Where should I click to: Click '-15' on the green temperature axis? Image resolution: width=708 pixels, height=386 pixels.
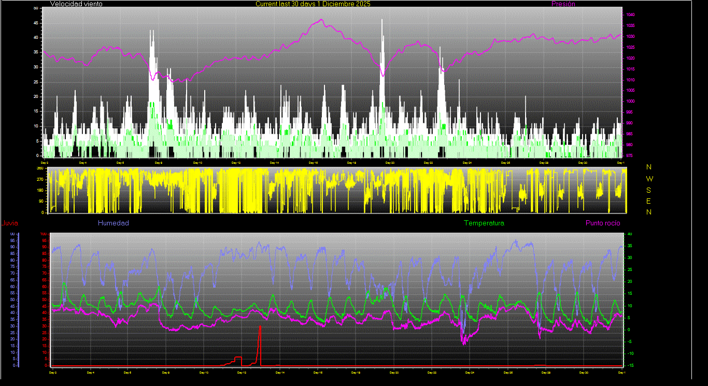[630, 365]
